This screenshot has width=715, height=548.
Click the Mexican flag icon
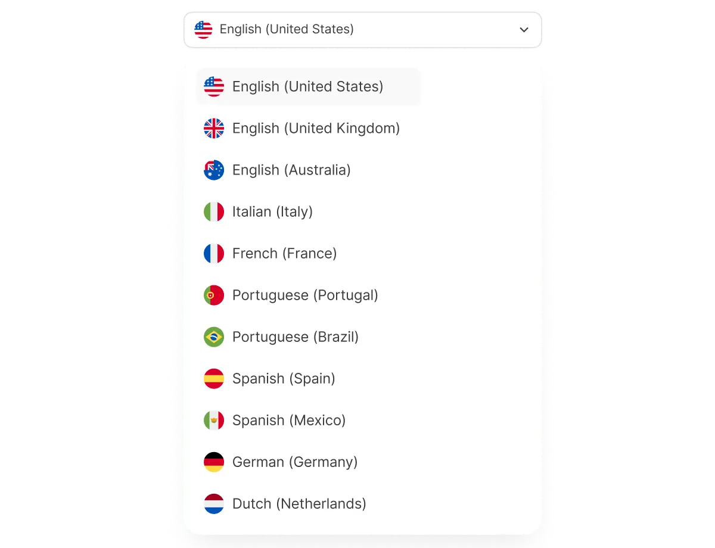click(x=213, y=420)
